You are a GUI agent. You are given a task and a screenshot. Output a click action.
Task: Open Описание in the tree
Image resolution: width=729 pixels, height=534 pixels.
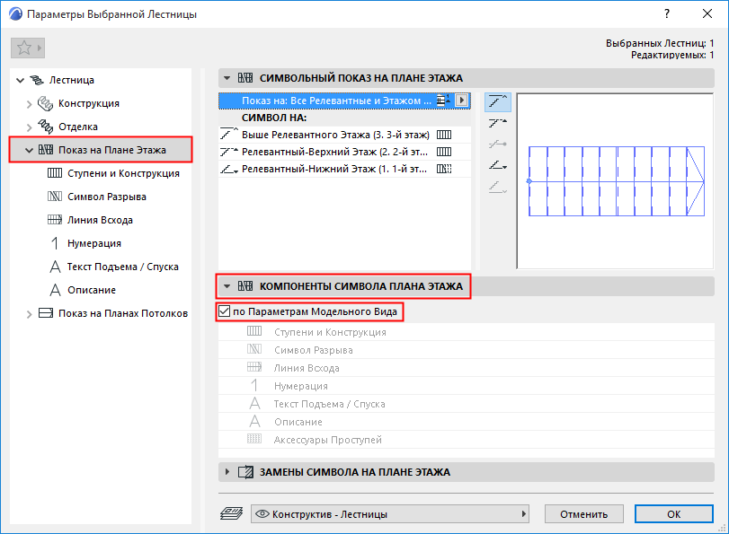point(92,290)
